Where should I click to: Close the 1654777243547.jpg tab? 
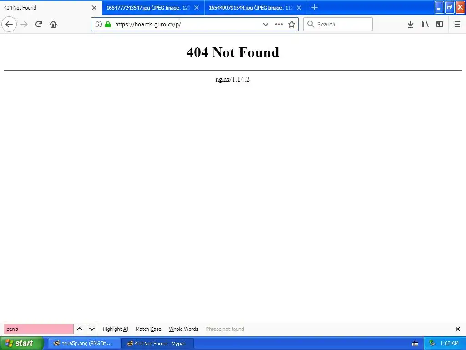click(197, 8)
